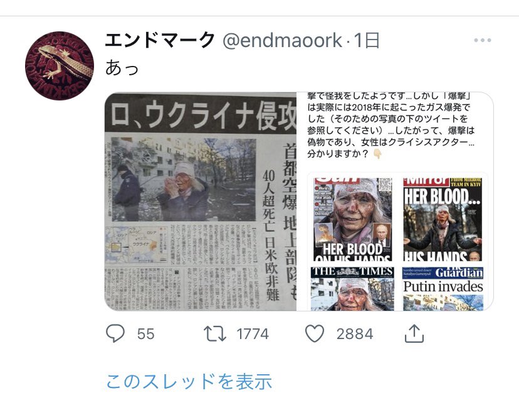
Task: Open the share upload icon
Action: 414,333
